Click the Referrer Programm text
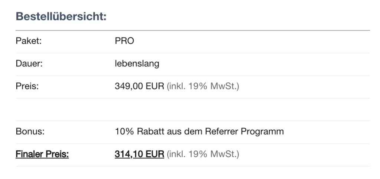The height and width of the screenshot is (179, 380). 244,132
